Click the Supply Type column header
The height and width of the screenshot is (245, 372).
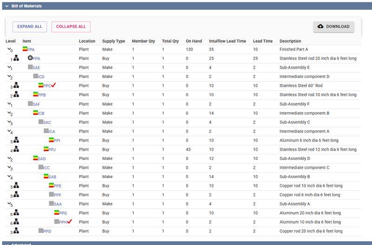[x=113, y=41]
